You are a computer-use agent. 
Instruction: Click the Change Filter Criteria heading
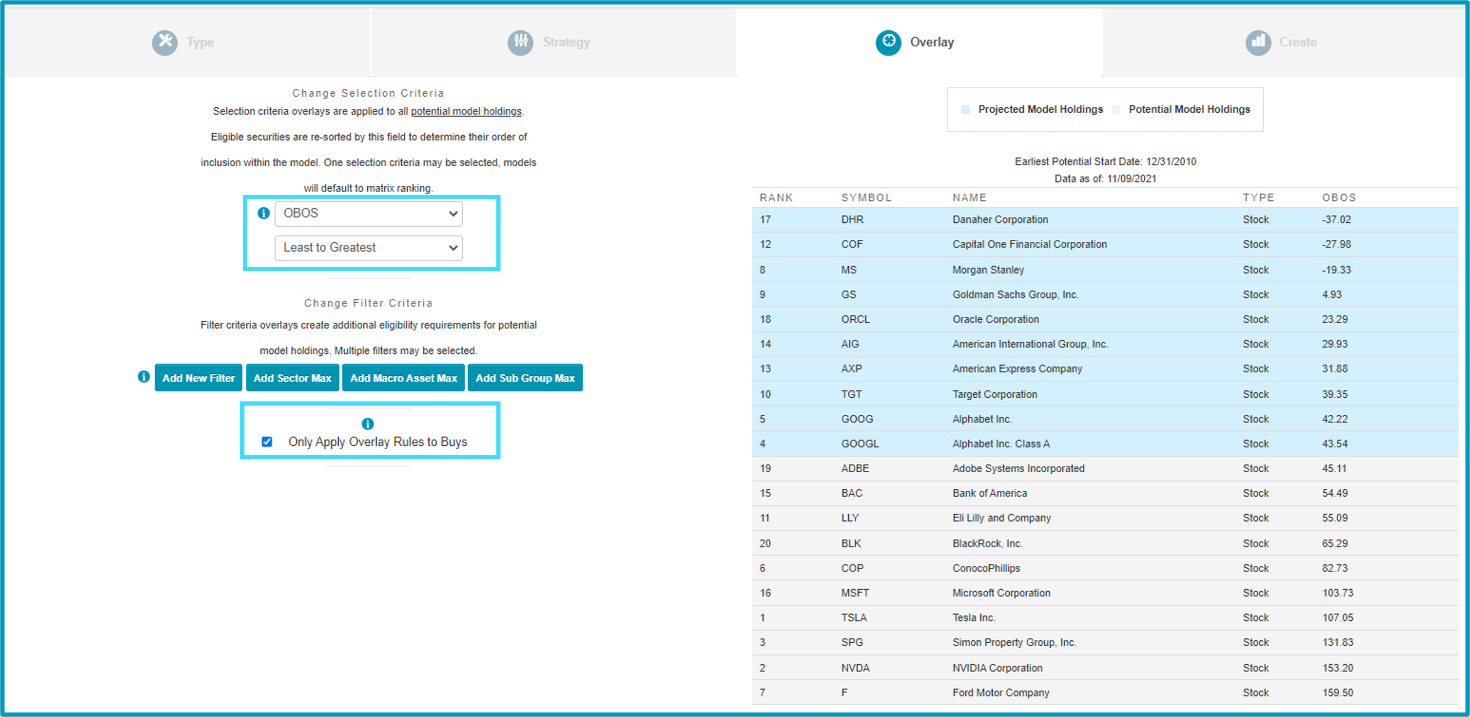[x=368, y=303]
